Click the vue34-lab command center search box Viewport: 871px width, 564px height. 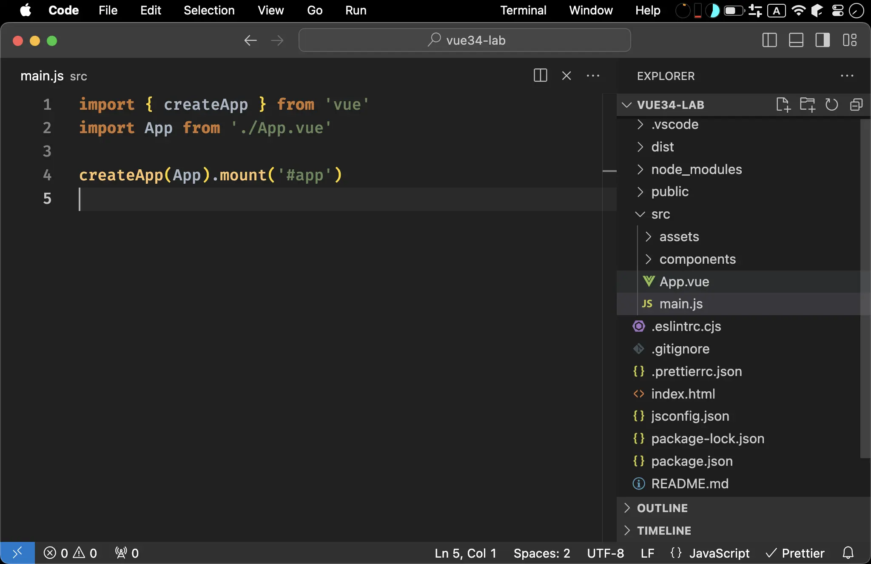(x=464, y=40)
